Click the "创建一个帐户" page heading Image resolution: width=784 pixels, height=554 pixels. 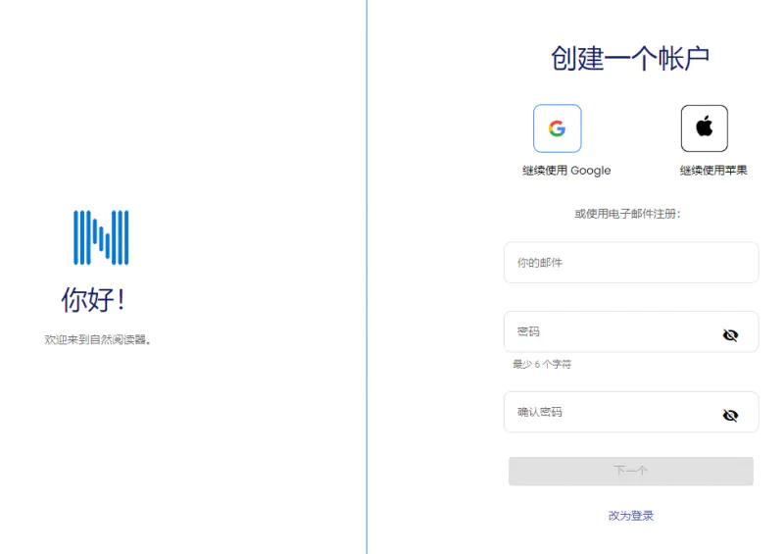[x=630, y=59]
